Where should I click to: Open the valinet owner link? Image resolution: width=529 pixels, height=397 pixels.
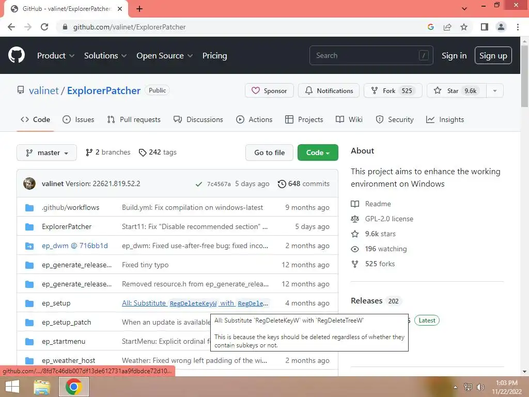(x=44, y=90)
